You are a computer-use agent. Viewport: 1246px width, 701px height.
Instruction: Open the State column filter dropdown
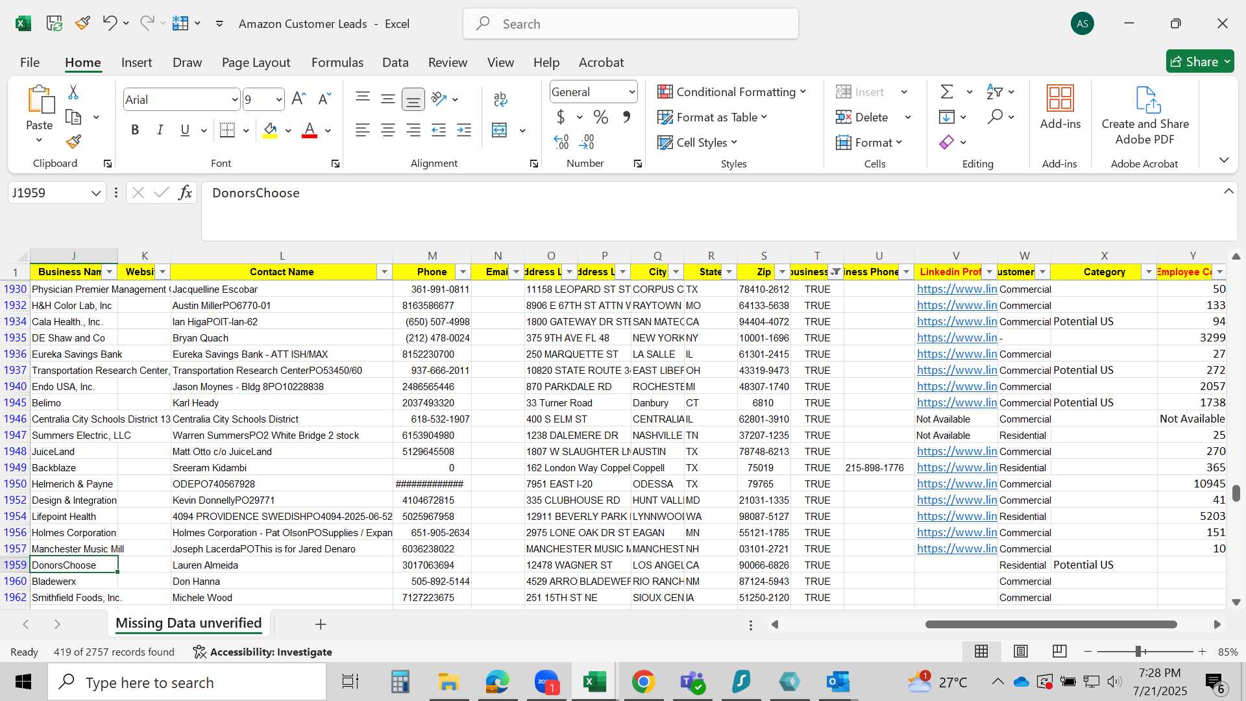point(729,272)
